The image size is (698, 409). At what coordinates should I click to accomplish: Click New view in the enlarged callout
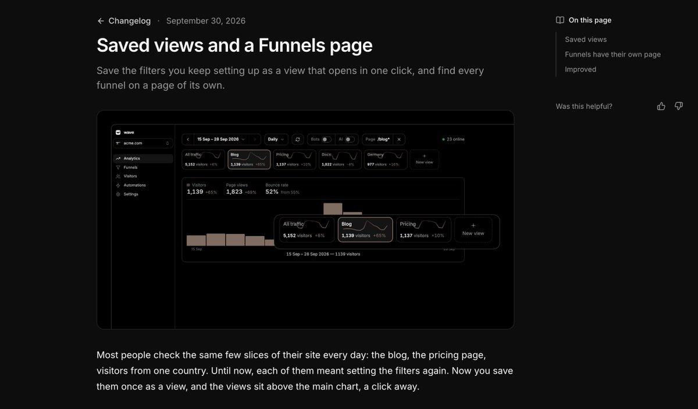point(473,230)
